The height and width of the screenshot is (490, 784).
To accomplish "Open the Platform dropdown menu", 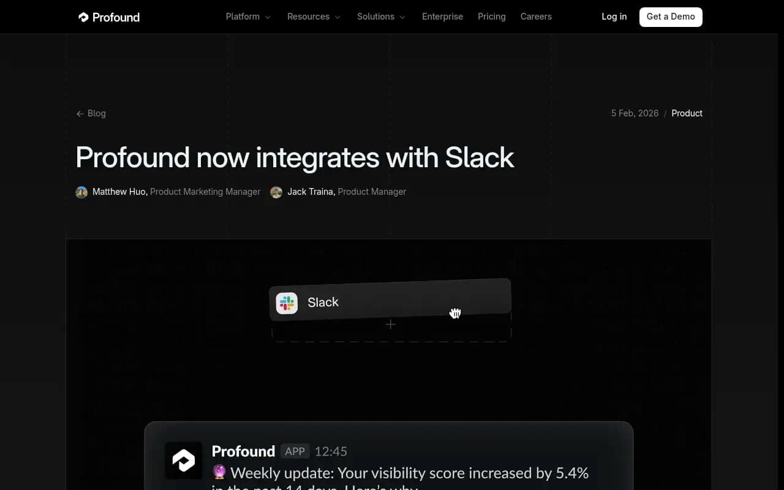I will [x=247, y=17].
